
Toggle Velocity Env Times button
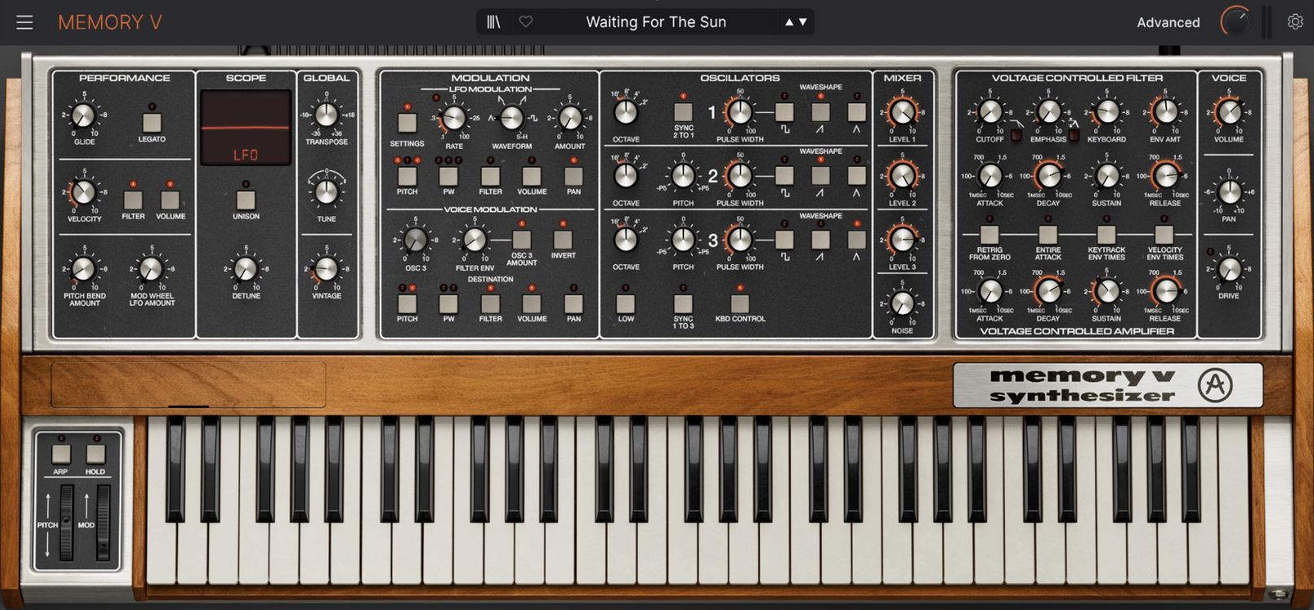click(x=1165, y=235)
